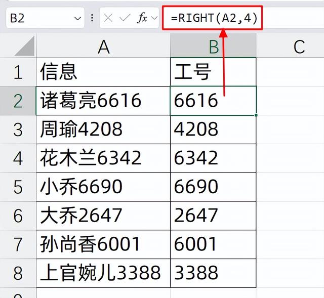The width and height of the screenshot is (324, 298).
Task: Select row 7 header
Action: point(18,244)
